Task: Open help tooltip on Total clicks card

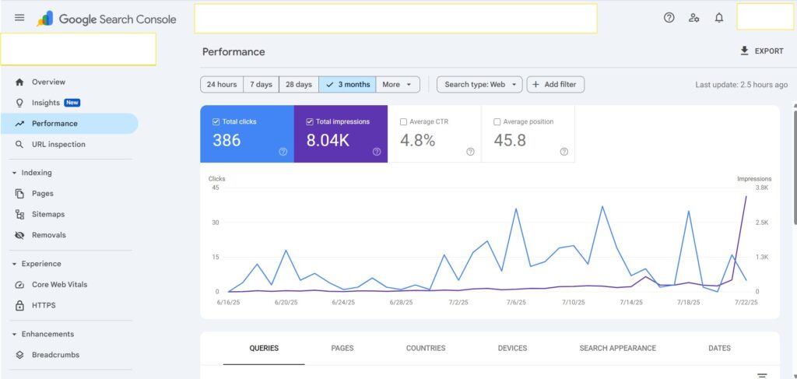Action: tap(283, 152)
